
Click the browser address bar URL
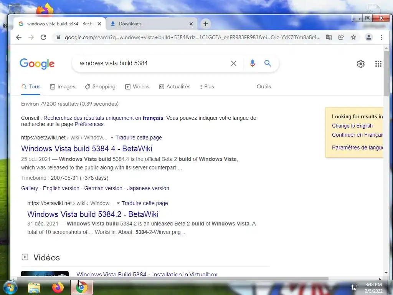tap(193, 37)
